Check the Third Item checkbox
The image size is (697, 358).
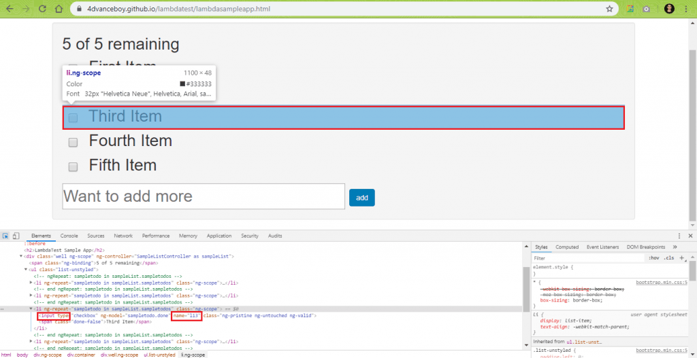point(73,118)
